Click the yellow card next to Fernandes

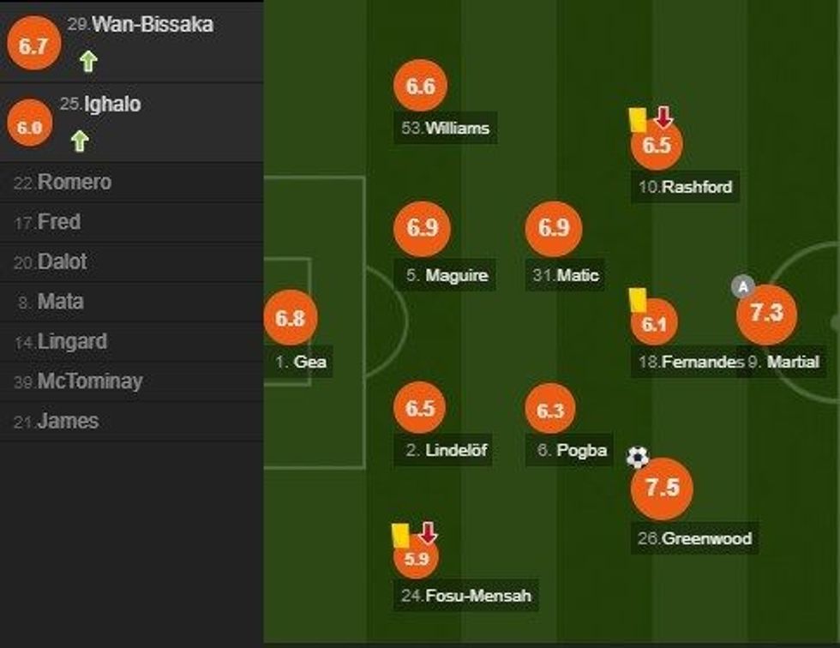click(638, 301)
